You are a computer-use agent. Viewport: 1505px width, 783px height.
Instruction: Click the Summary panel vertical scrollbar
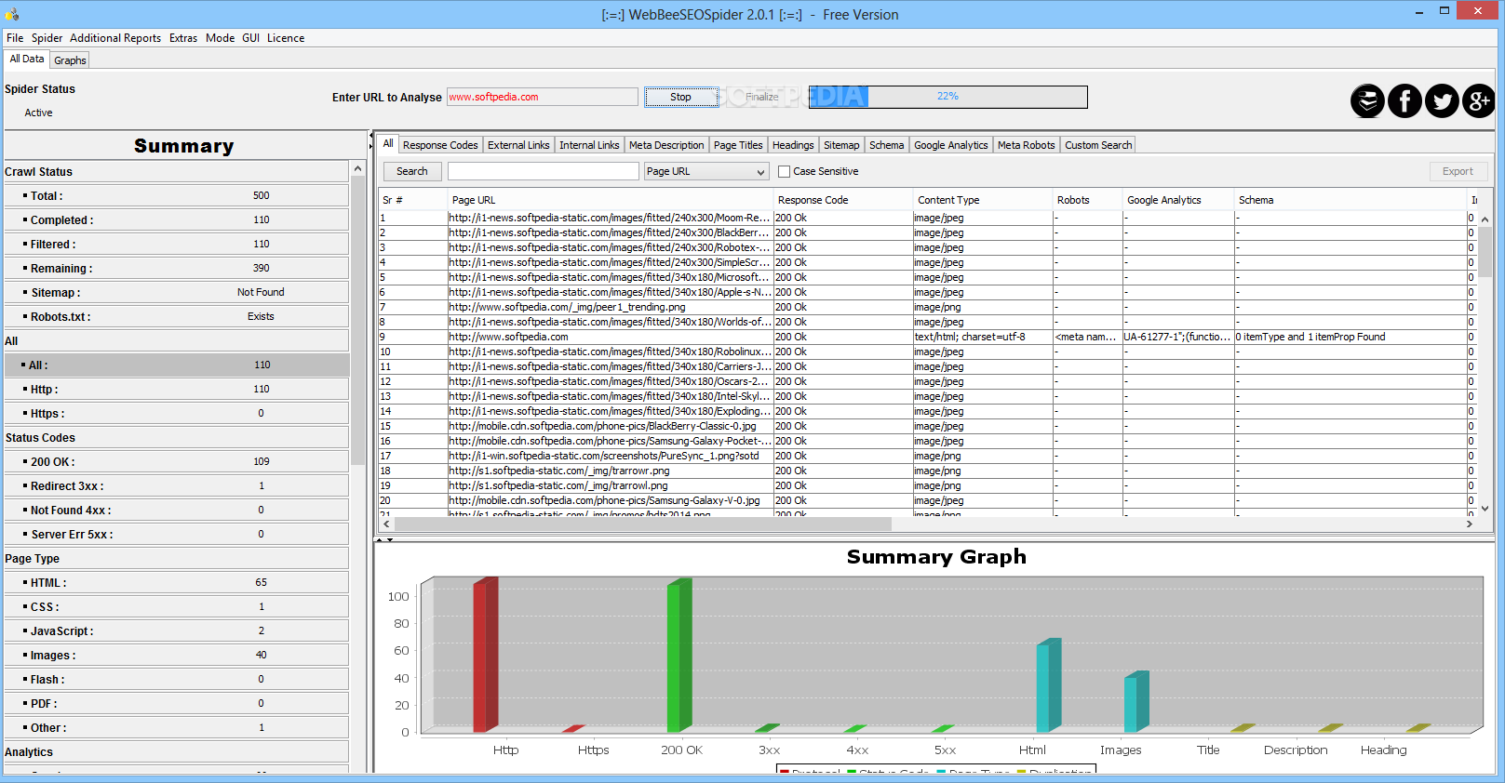click(357, 321)
